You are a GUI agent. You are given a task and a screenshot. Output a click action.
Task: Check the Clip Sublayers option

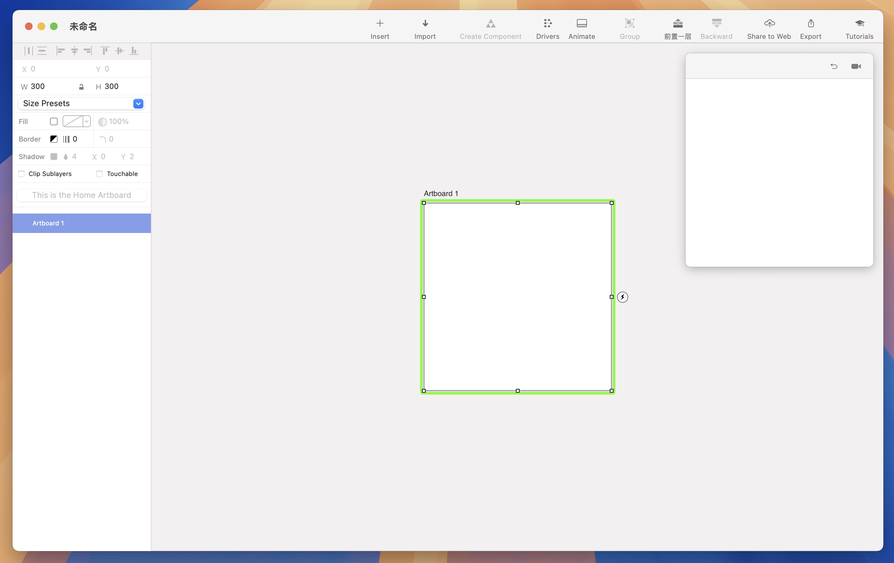[21, 173]
